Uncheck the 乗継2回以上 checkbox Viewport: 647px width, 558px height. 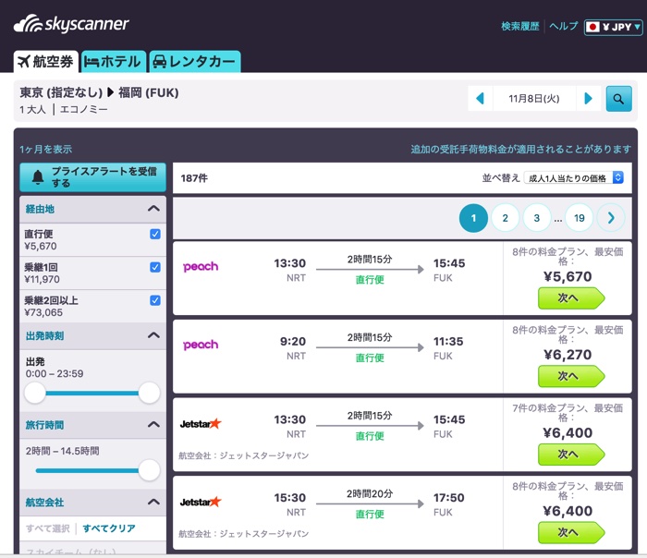click(155, 300)
